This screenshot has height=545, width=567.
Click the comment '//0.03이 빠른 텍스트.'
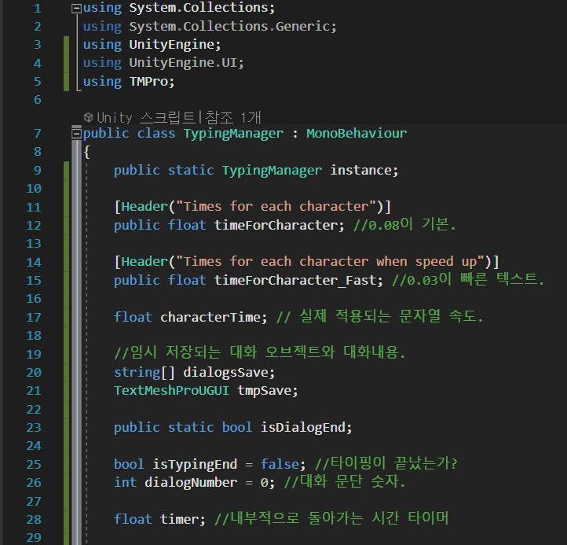[468, 279]
